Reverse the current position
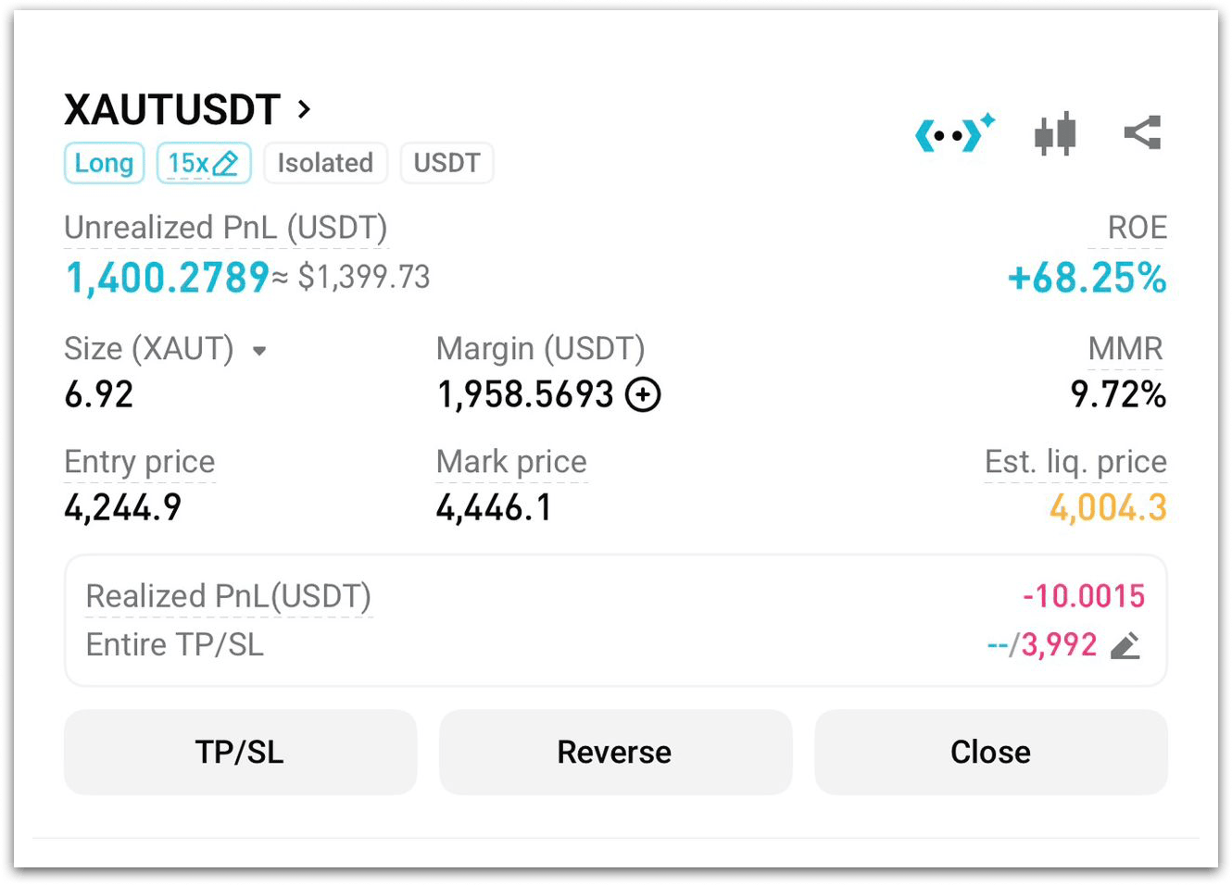1232x885 pixels. pos(615,752)
